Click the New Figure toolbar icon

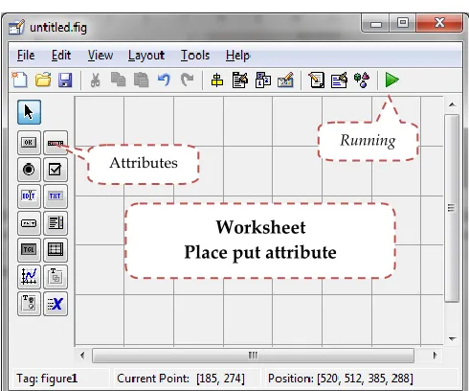(19, 80)
